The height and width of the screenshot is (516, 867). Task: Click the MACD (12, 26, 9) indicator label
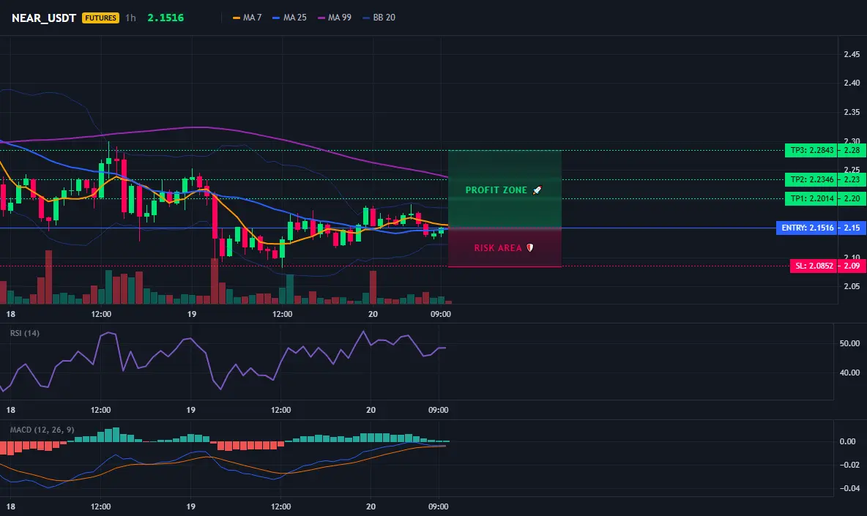pyautogui.click(x=42, y=430)
